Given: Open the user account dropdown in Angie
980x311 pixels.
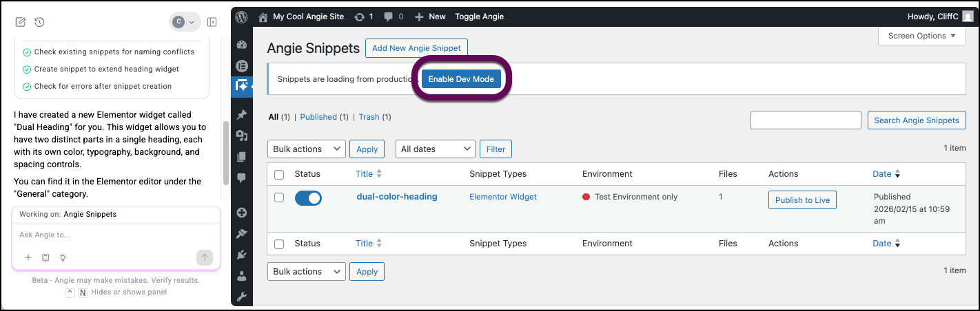Looking at the screenshot, I should 184,22.
